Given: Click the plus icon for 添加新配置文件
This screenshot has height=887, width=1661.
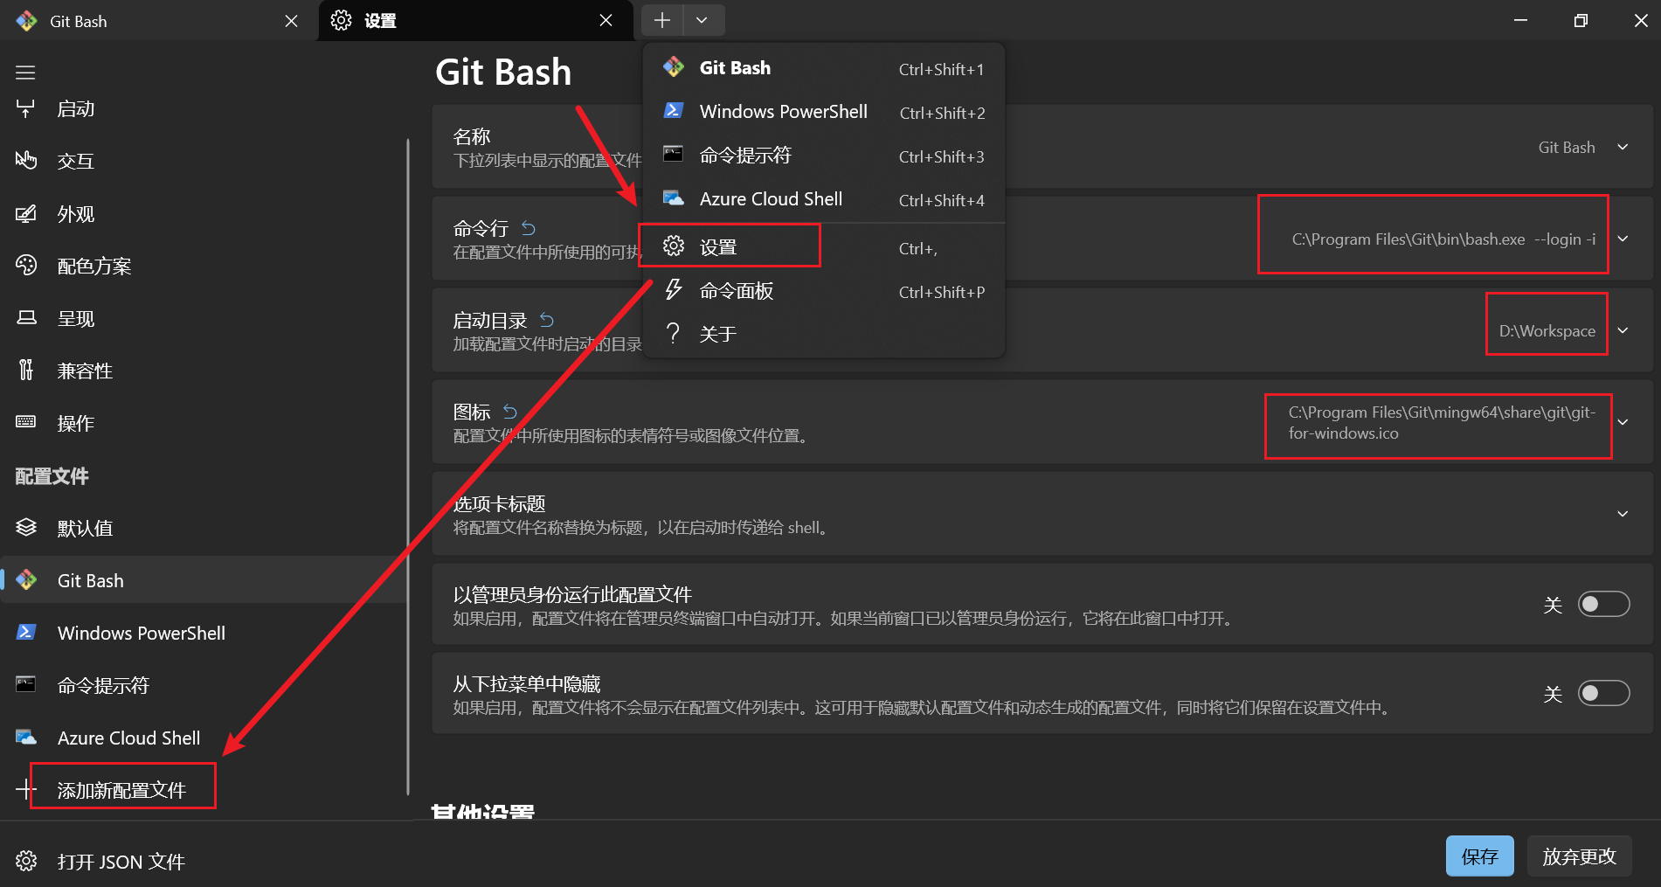Looking at the screenshot, I should click(x=25, y=790).
